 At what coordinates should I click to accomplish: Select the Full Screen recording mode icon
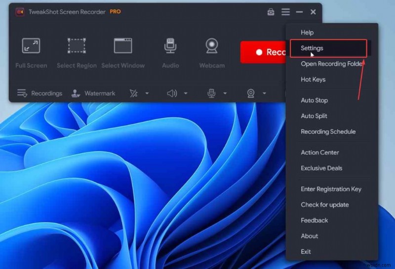coord(31,45)
